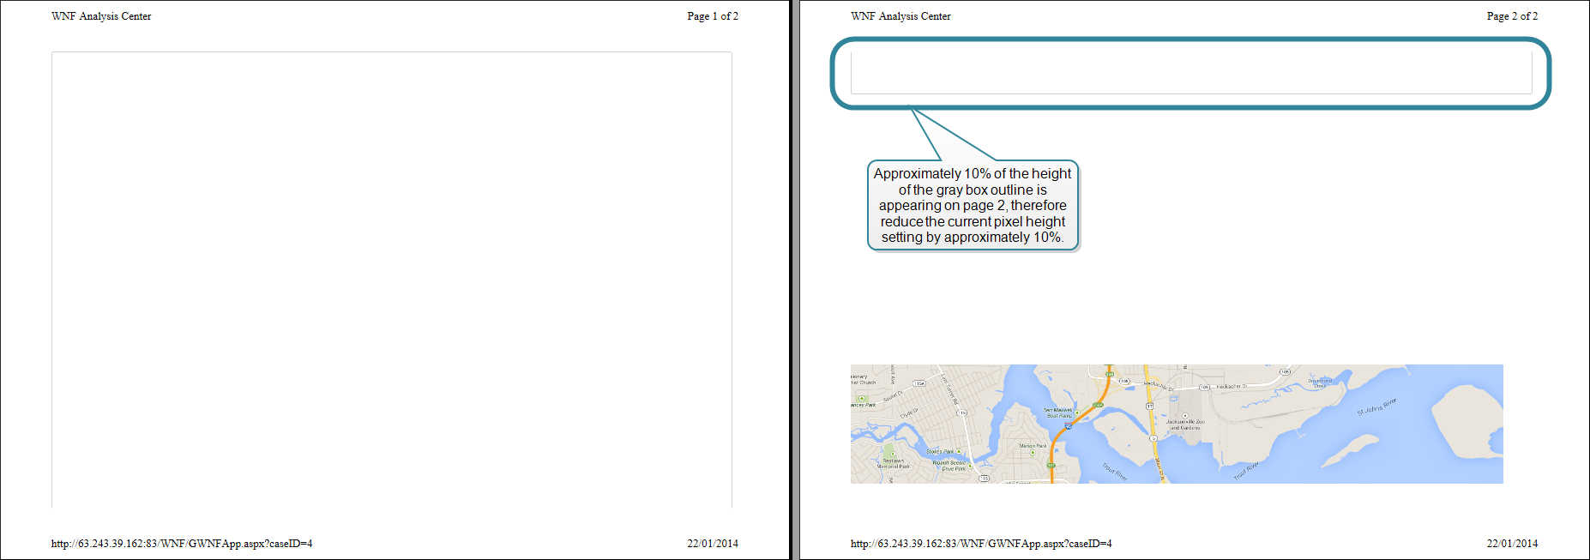Viewport: 1590px width, 560px height.
Task: Click the "Page 1 of 2" header label
Action: [x=712, y=16]
